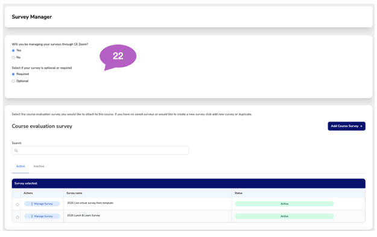Click the Actions column header
This screenshot has height=237, width=377.
coord(28,193)
